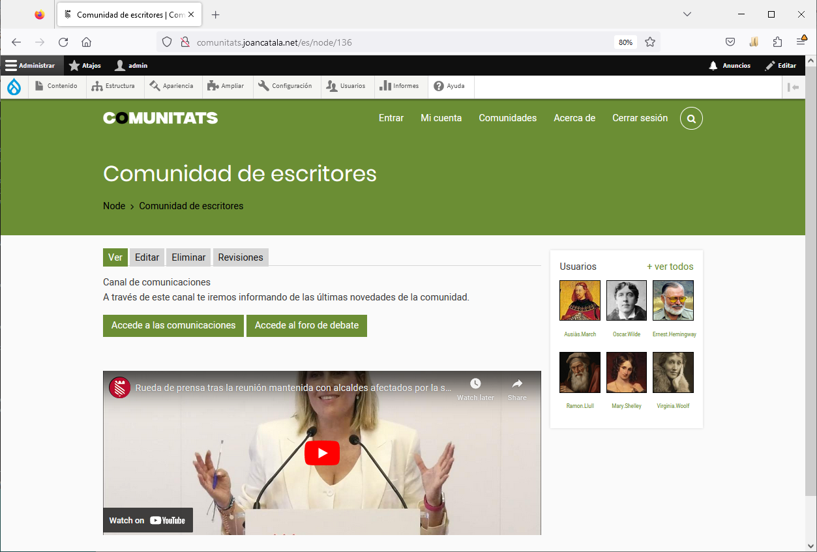
Task: Click the tracking protection shield icon
Action: pos(167,42)
